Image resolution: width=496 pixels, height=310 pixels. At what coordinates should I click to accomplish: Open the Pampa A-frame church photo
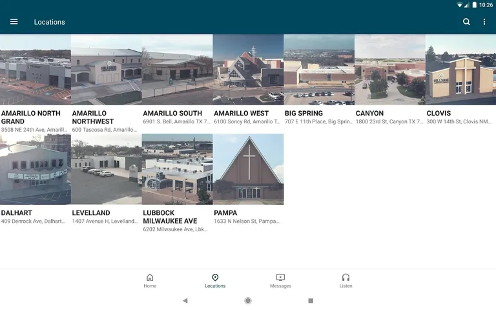pos(248,169)
